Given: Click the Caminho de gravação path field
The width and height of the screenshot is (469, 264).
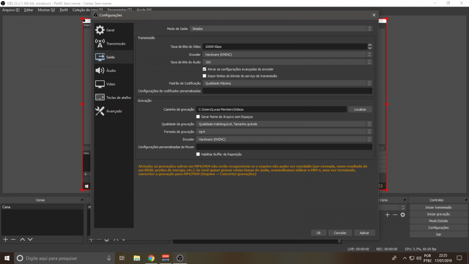Looking at the screenshot, I should (x=271, y=109).
